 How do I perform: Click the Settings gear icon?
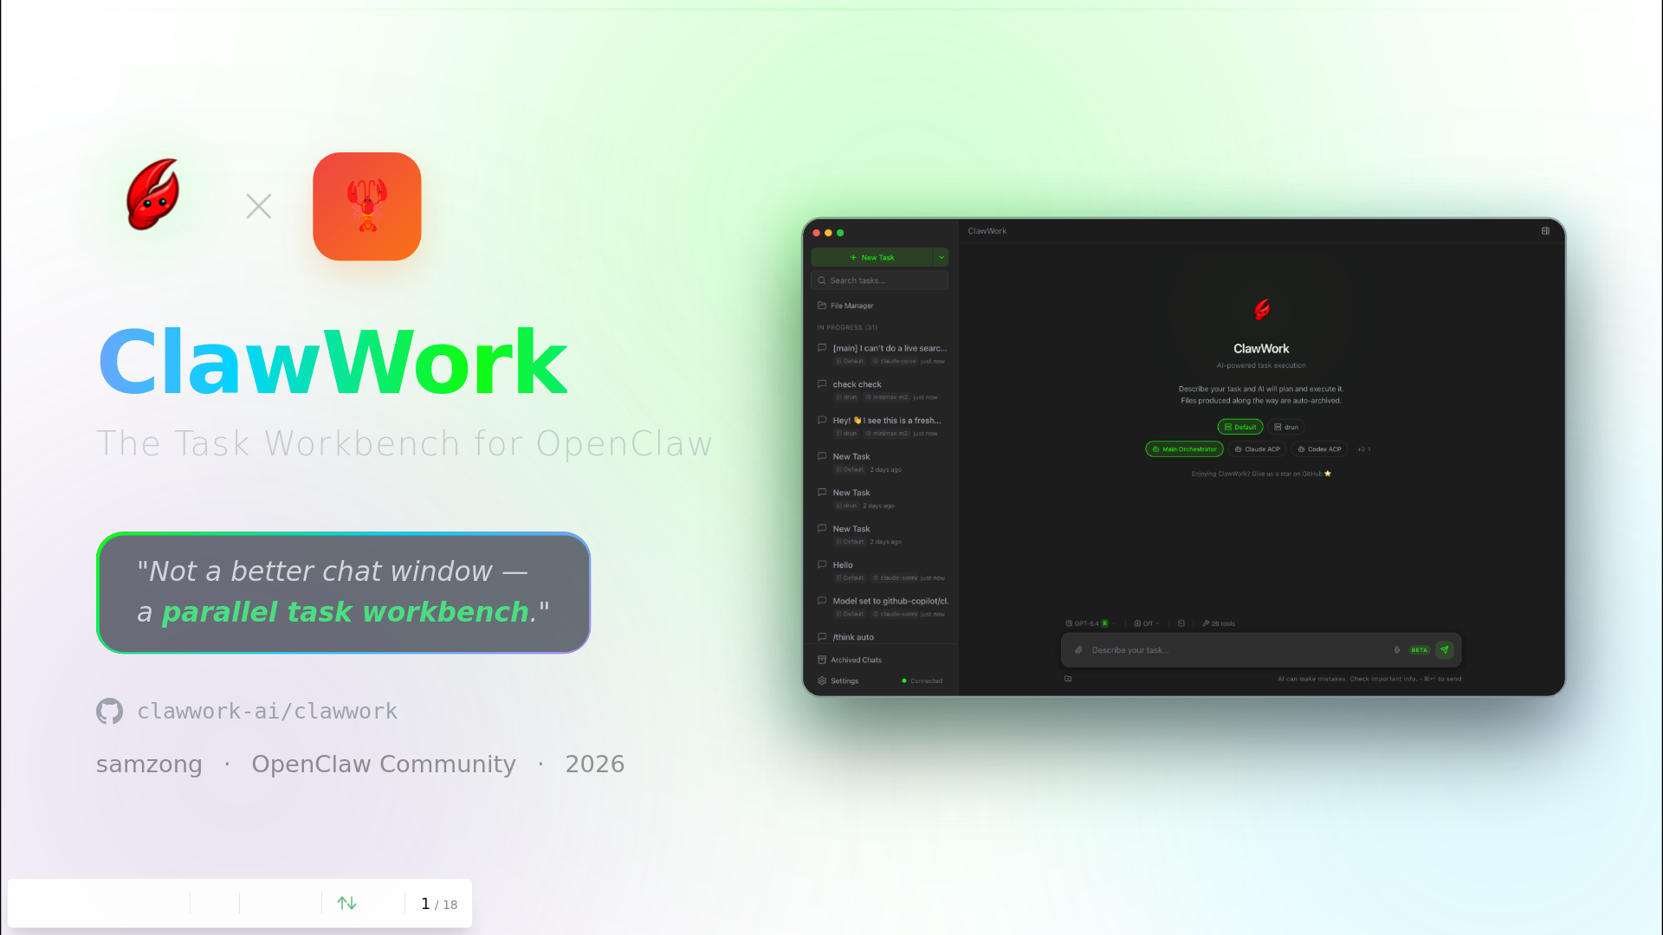click(822, 680)
